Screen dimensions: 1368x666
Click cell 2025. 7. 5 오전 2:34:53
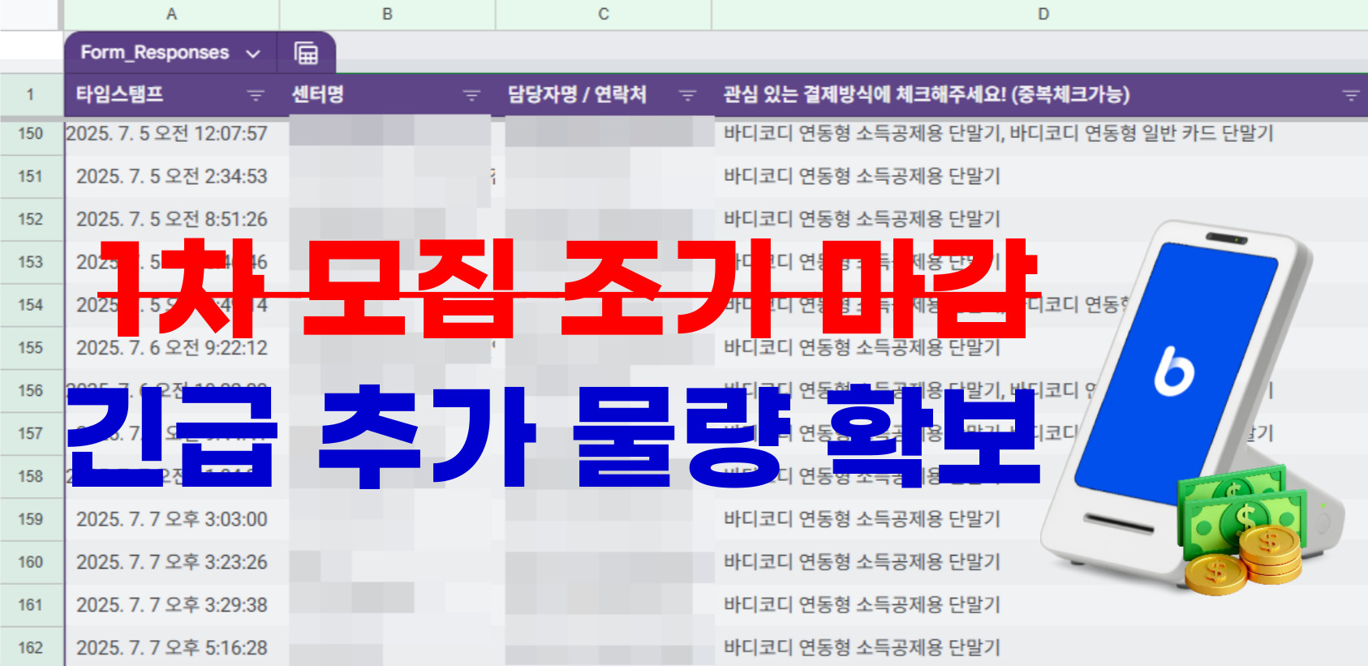pos(171,176)
